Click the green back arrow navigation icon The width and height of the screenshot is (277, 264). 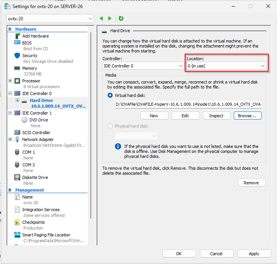[x=101, y=18]
